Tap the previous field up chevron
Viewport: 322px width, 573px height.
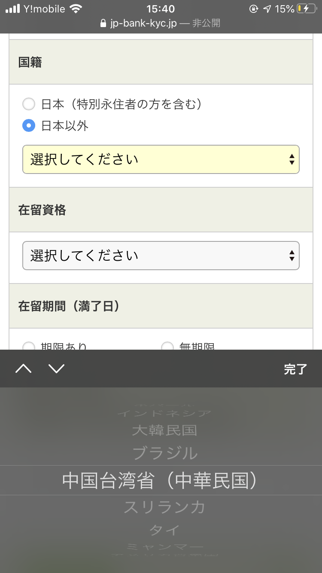[x=24, y=369]
